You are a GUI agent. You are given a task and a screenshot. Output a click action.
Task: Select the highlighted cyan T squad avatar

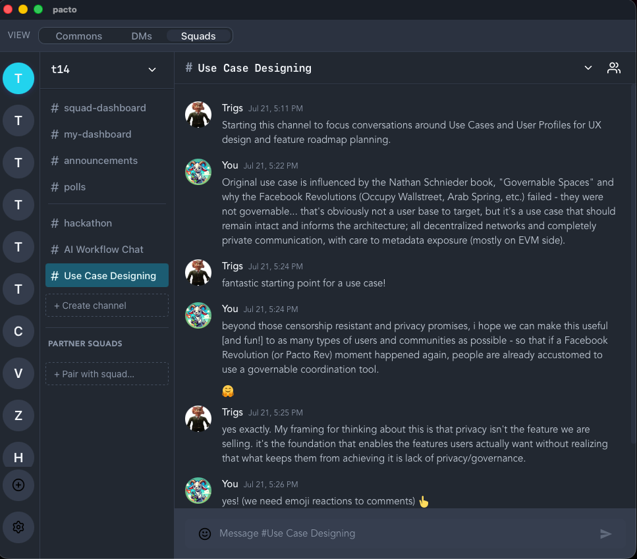18,78
